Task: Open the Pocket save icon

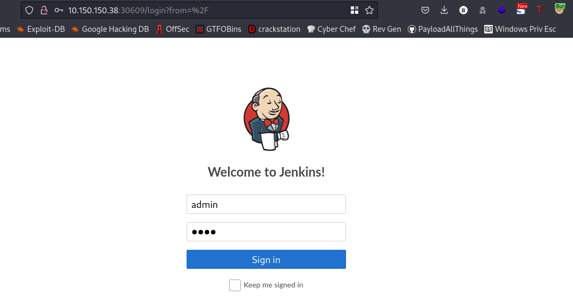Action: click(425, 10)
